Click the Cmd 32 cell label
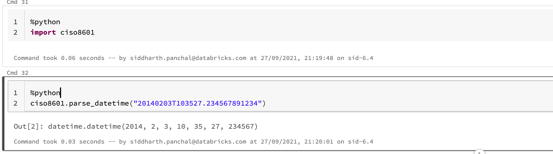The height and width of the screenshot is (154, 553). click(17, 73)
